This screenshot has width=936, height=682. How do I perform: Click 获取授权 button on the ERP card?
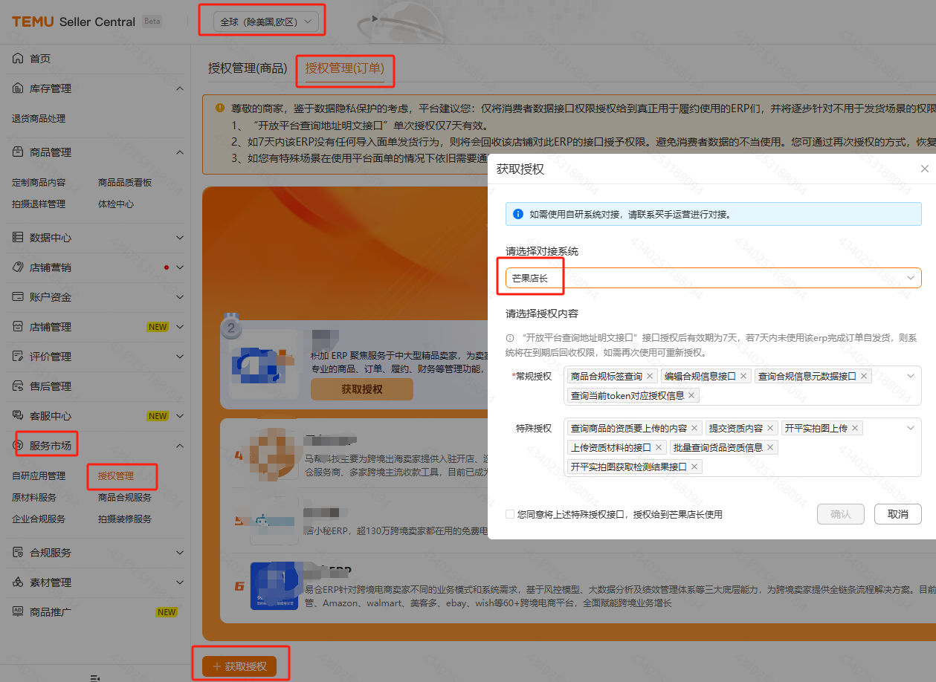(362, 389)
